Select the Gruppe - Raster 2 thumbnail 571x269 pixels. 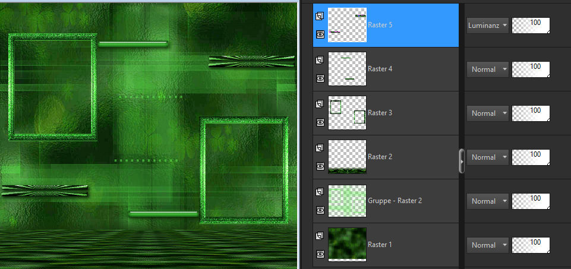(x=347, y=201)
